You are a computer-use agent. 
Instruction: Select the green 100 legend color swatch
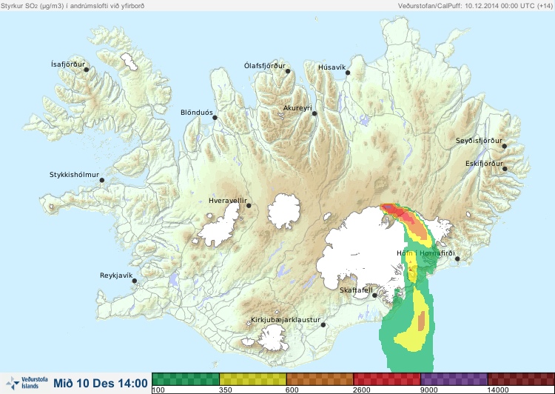point(186,379)
